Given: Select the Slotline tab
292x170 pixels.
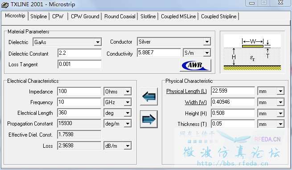Looking at the screenshot, I should (148, 16).
